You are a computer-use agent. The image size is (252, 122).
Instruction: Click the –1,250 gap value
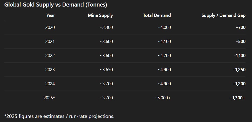coord(239,70)
